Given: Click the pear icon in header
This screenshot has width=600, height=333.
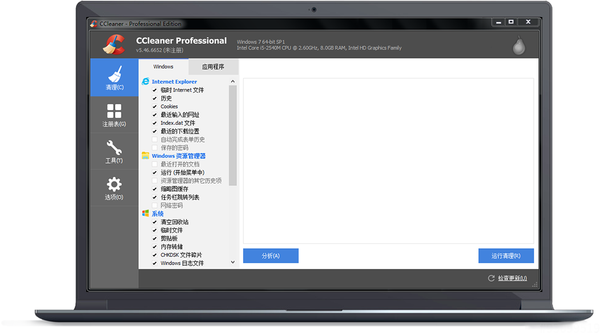Looking at the screenshot, I should click(x=518, y=46).
